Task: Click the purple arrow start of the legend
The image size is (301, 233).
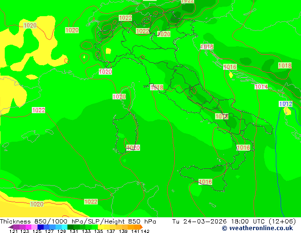Action: pyautogui.click(x=11, y=227)
